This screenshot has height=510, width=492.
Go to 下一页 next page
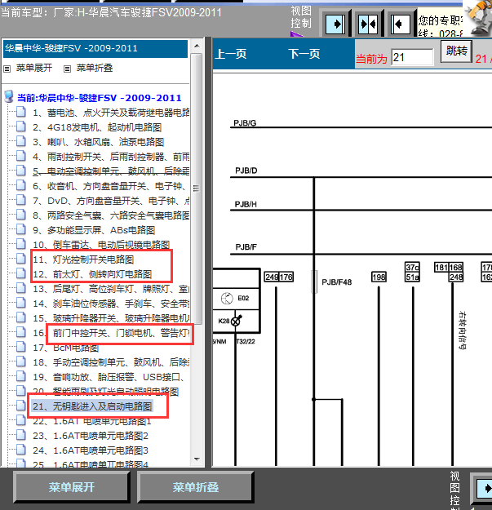coord(304,54)
